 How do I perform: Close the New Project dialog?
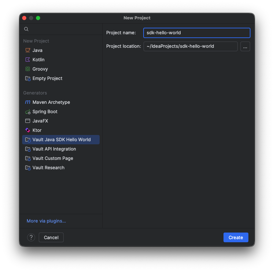pyautogui.click(x=24, y=18)
